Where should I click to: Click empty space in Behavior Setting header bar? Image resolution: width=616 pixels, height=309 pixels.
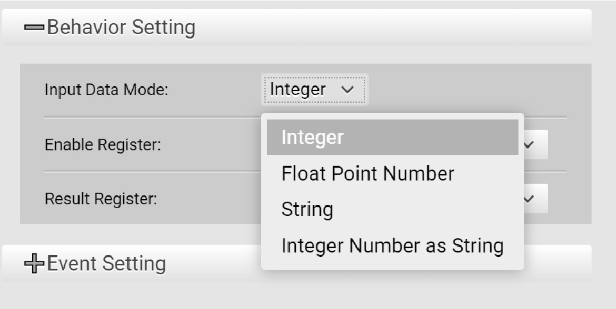[398, 28]
